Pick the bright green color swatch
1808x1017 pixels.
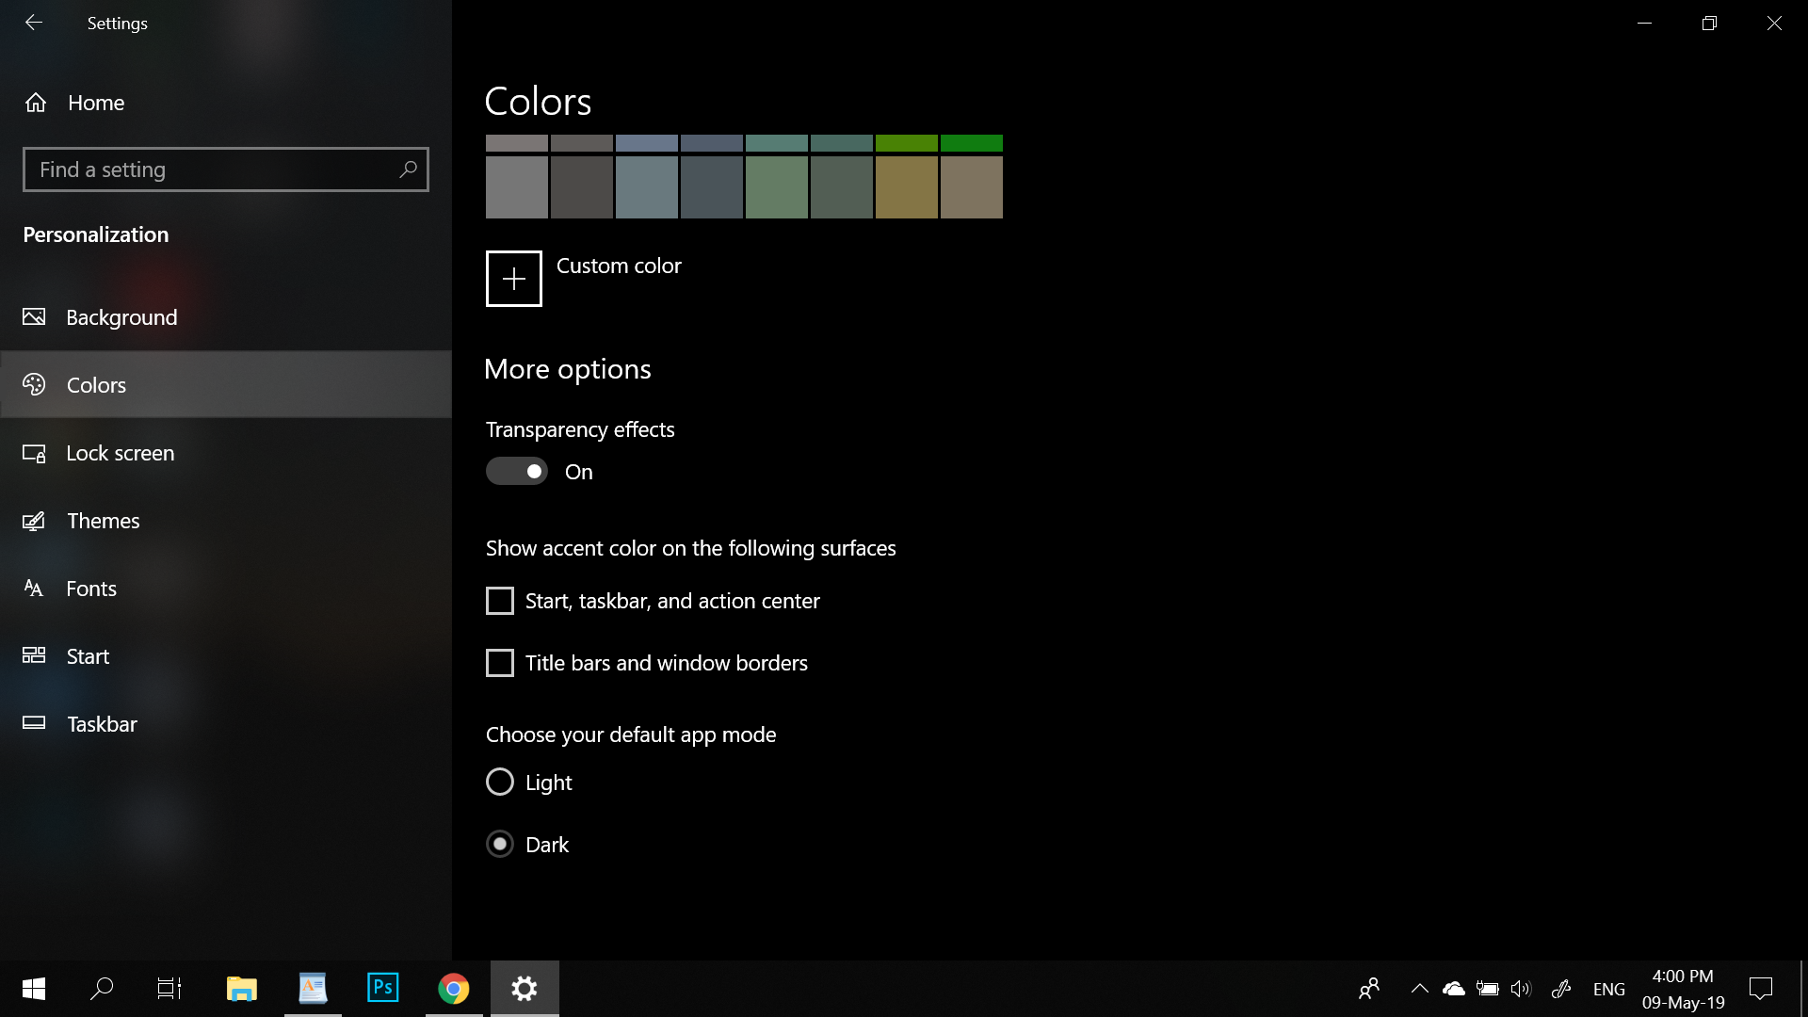[972, 143]
